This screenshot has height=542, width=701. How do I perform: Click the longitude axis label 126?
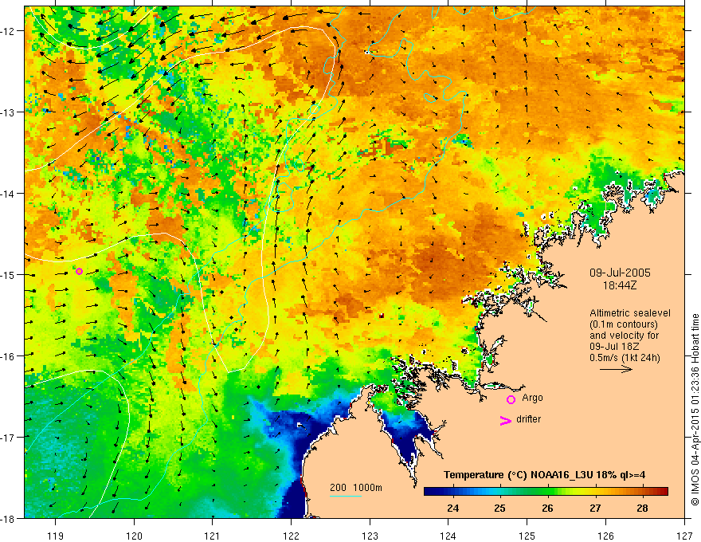[x=605, y=536]
